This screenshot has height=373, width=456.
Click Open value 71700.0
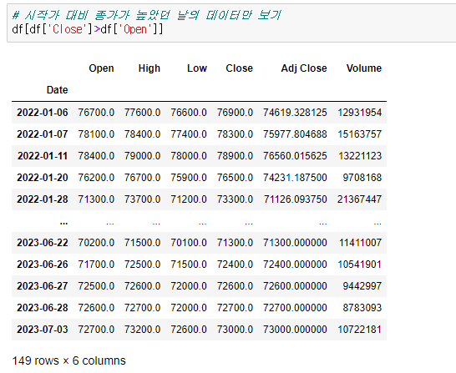(x=96, y=265)
